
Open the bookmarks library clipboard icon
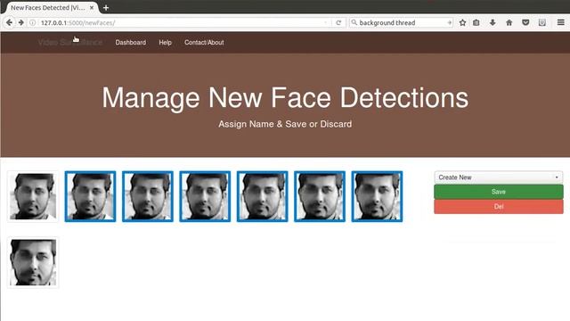point(476,22)
